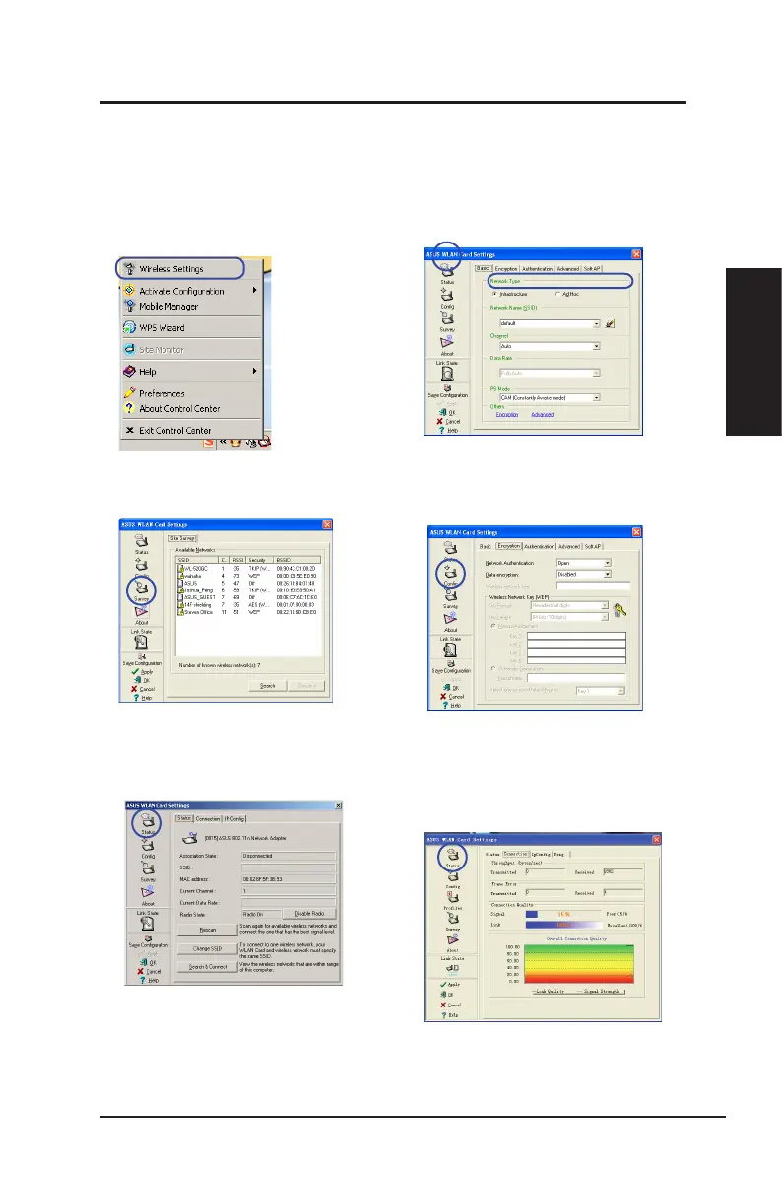Open the Network Authentication Open dropdown
Image resolution: width=782 pixels, height=1179 pixels.
tap(607, 563)
